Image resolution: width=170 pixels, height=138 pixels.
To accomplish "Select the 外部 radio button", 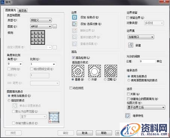I will pyautogui.click(x=89, y=80).
